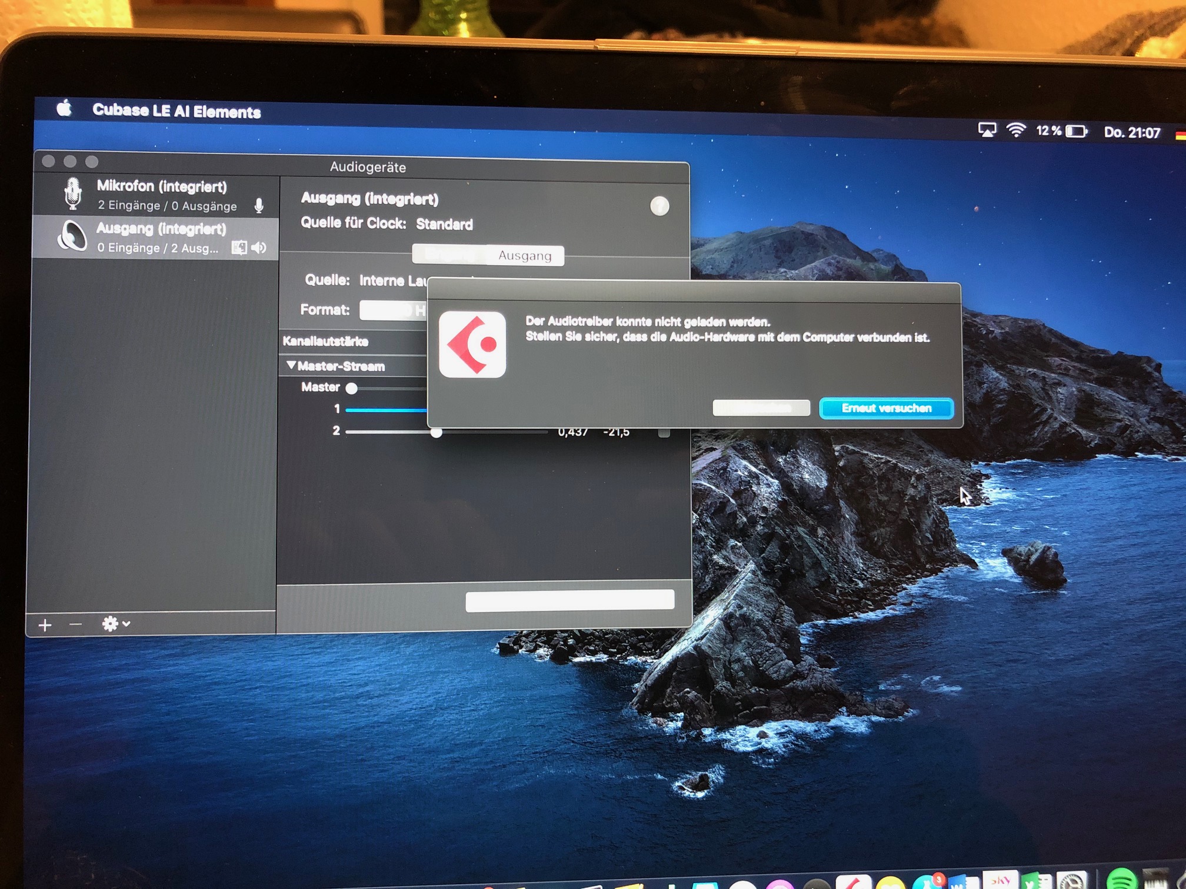
Task: Open the AirPlay display menu icon
Action: [987, 129]
